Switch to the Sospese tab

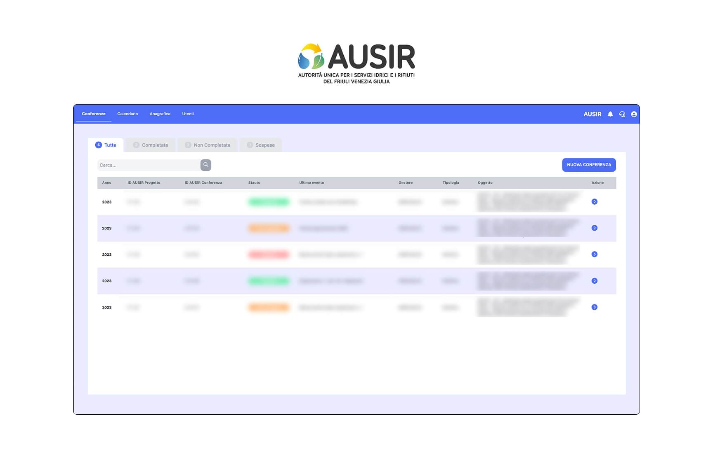click(x=261, y=145)
